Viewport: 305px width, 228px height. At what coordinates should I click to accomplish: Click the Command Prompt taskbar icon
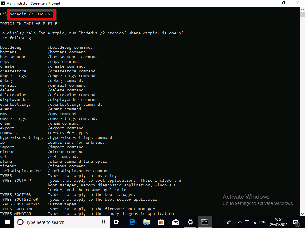tap(205, 222)
